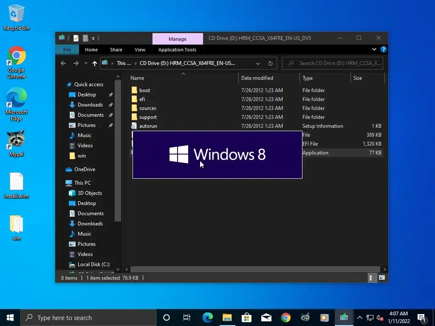Open the Windows Start menu
The image size is (435, 326).
pyautogui.click(x=10, y=318)
